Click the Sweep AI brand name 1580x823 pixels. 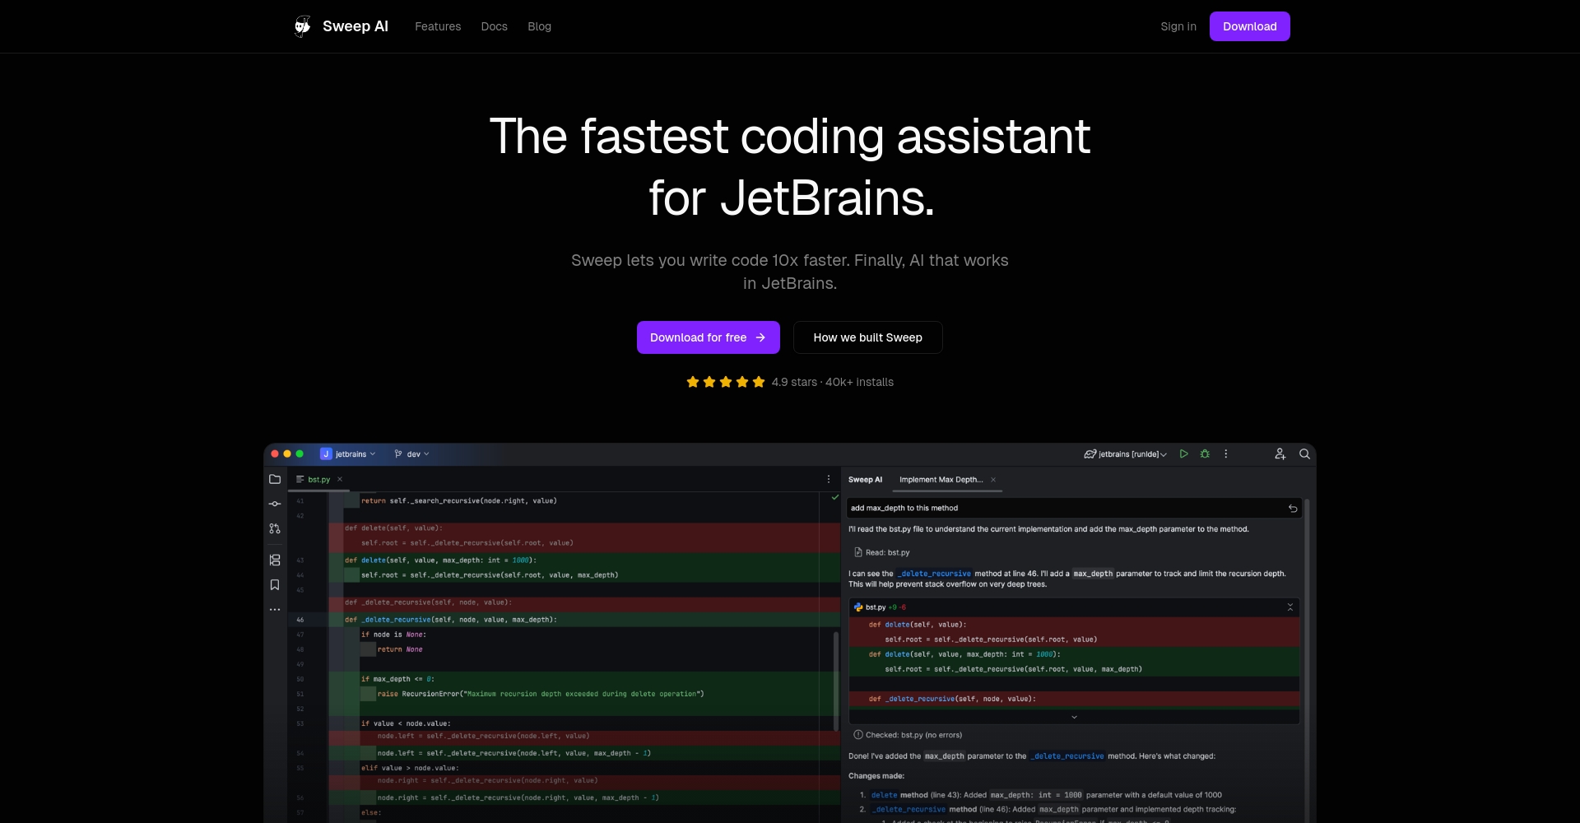[355, 26]
